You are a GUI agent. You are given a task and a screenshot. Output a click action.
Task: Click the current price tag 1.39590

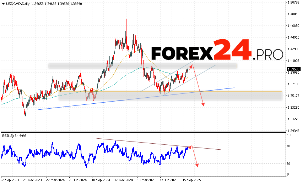point(294,69)
